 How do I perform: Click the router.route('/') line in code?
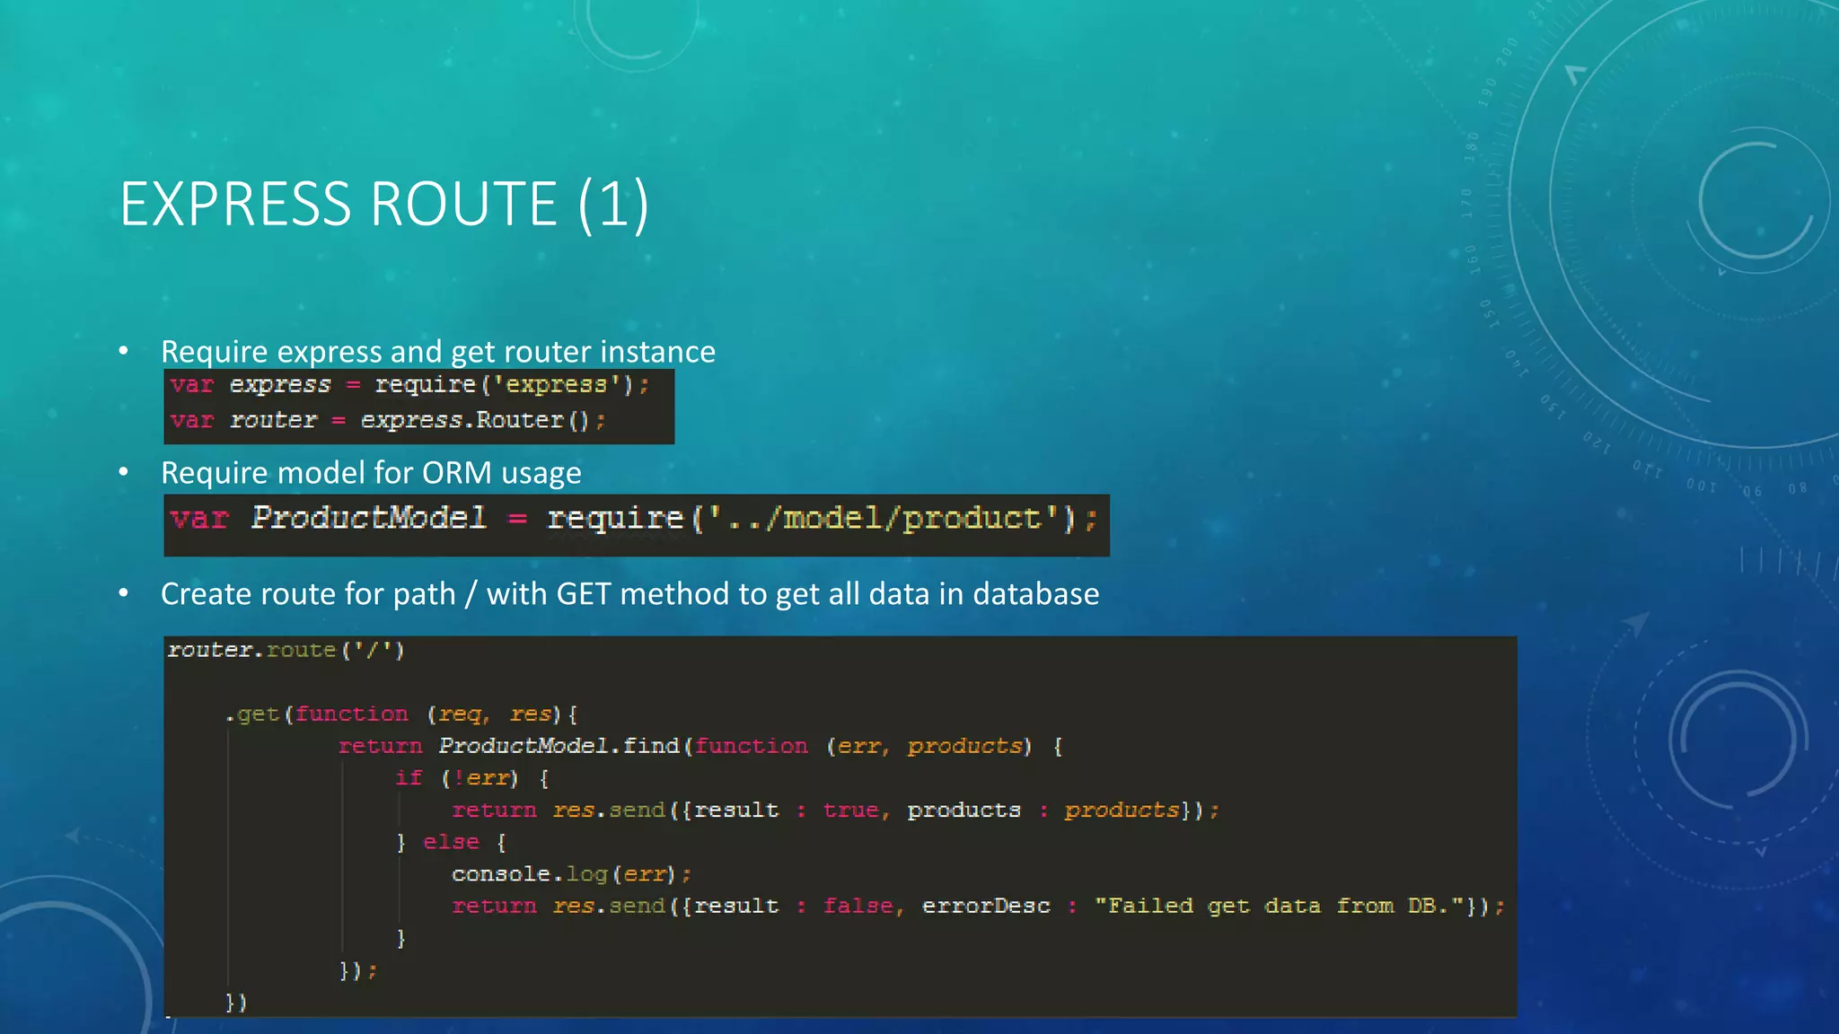click(286, 650)
